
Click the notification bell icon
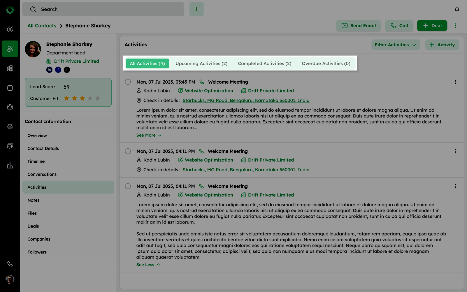pos(457,9)
